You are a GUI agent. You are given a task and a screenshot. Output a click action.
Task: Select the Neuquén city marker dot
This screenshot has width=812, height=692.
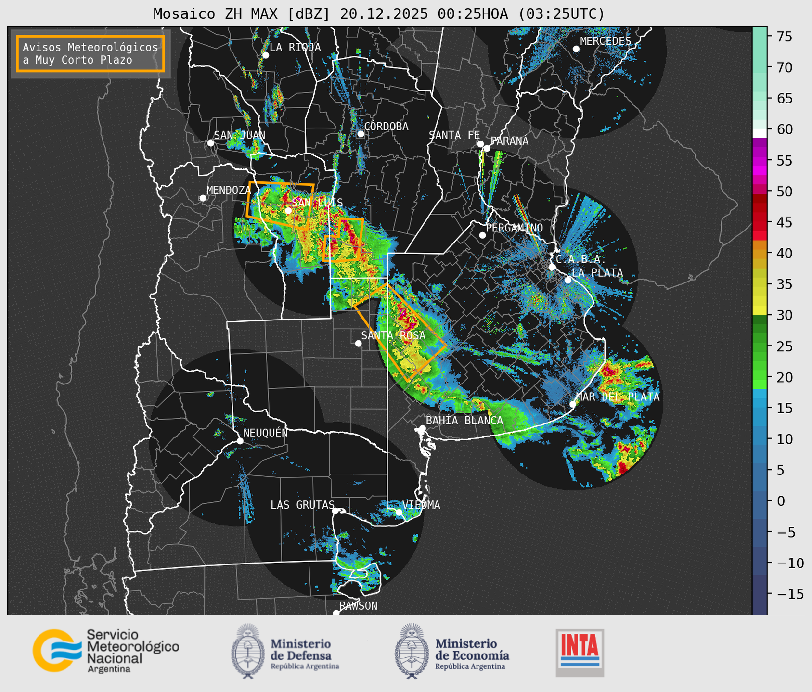[x=240, y=441]
